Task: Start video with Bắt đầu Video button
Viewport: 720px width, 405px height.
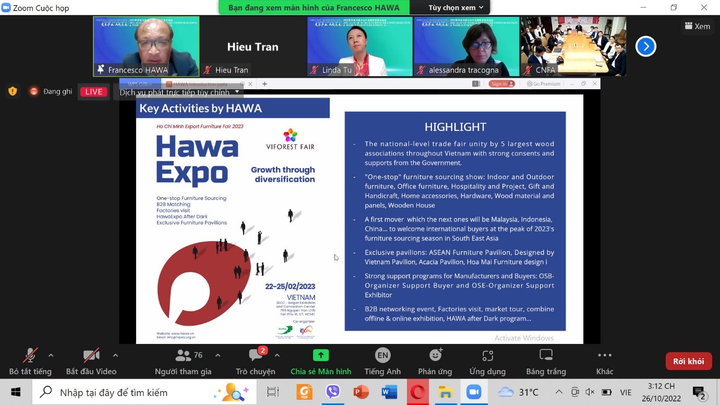Action: coord(91,362)
